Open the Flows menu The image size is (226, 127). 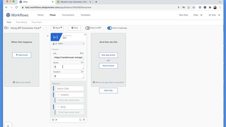53,15
